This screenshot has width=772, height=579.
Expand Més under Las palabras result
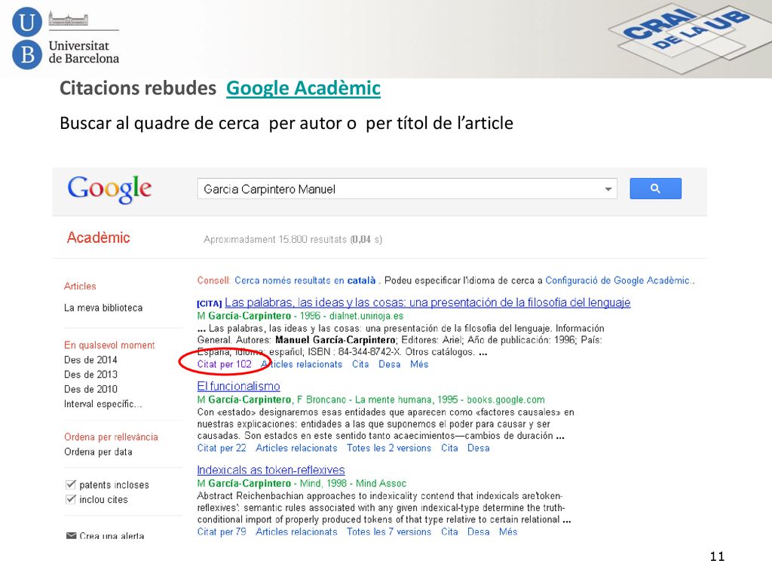(x=419, y=364)
